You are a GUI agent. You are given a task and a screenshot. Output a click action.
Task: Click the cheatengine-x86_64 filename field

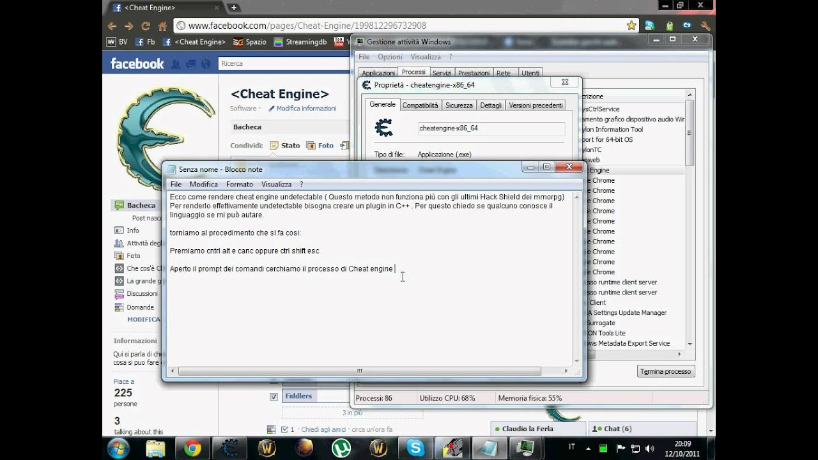click(491, 128)
